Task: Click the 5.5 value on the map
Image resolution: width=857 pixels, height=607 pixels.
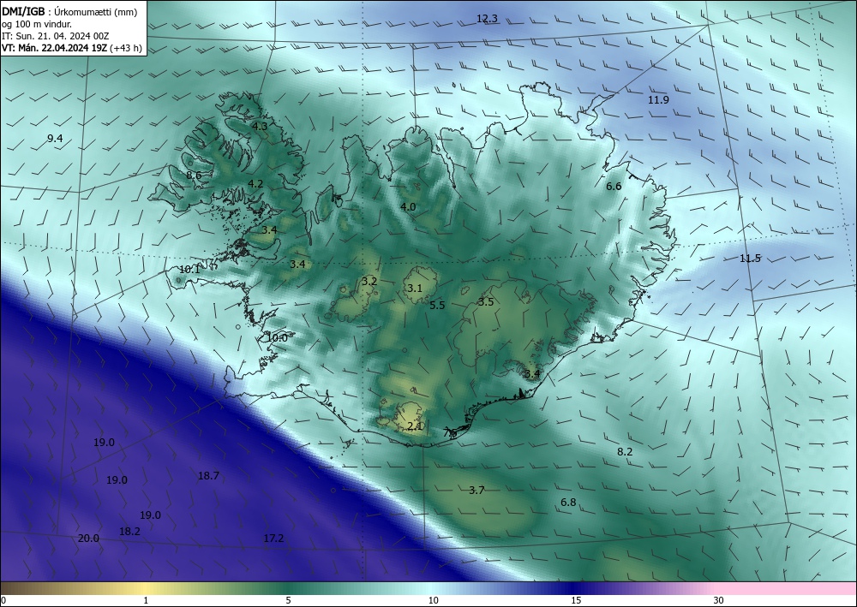Action: coord(437,305)
